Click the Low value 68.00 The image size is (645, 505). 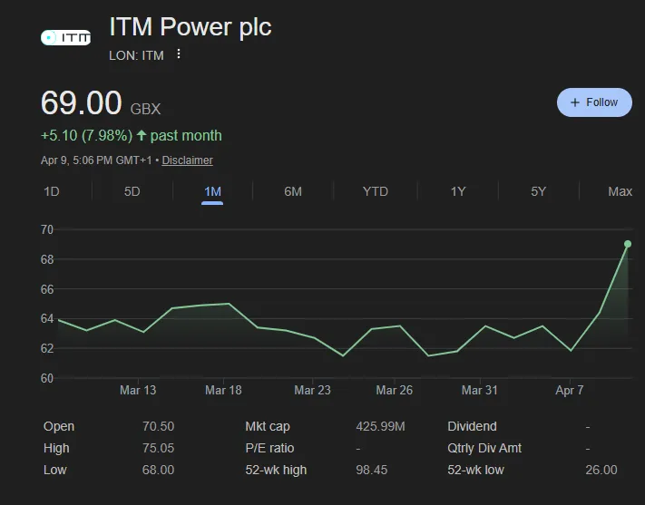(159, 470)
